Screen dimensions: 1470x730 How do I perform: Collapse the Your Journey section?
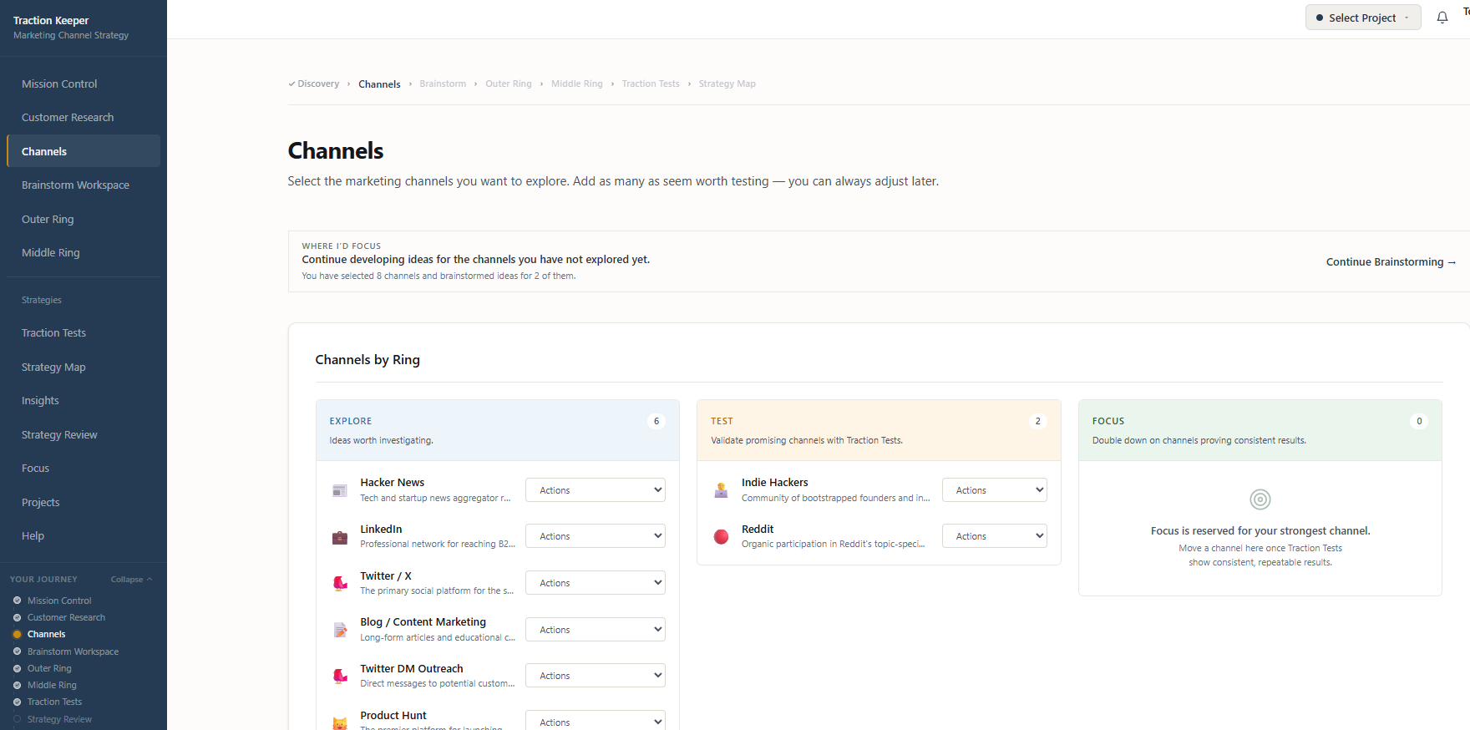(x=131, y=579)
